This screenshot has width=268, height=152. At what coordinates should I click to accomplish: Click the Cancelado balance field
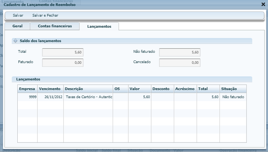(x=180, y=63)
